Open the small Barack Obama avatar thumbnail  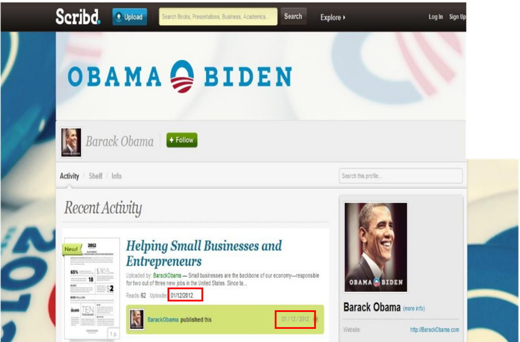click(71, 143)
